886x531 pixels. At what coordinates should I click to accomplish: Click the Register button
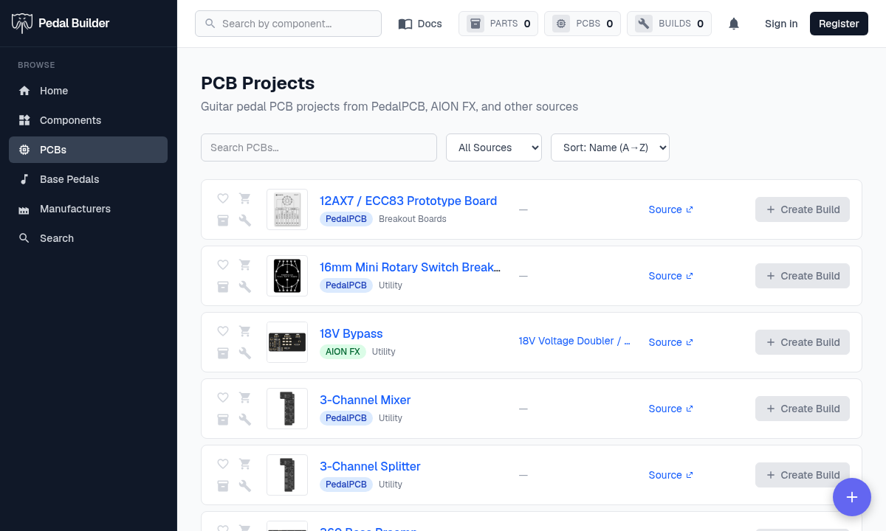pos(839,24)
